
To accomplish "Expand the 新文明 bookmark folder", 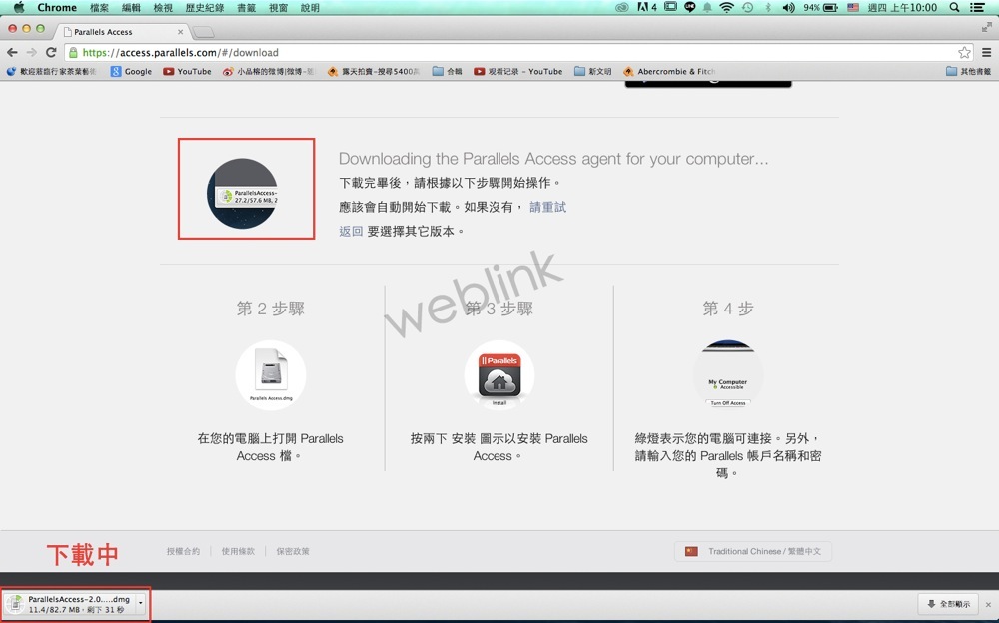I will (592, 71).
